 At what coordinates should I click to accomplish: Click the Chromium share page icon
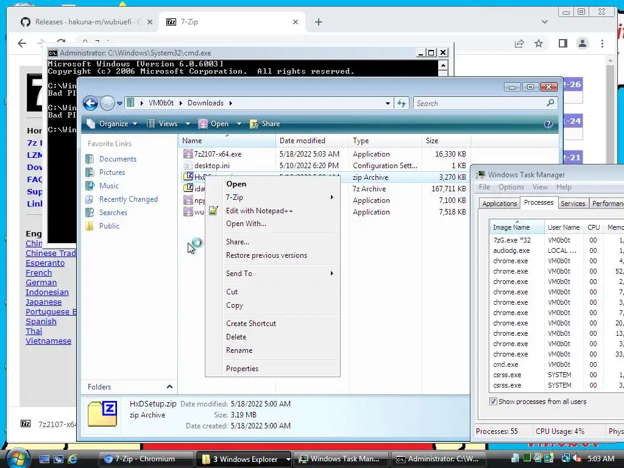point(519,43)
